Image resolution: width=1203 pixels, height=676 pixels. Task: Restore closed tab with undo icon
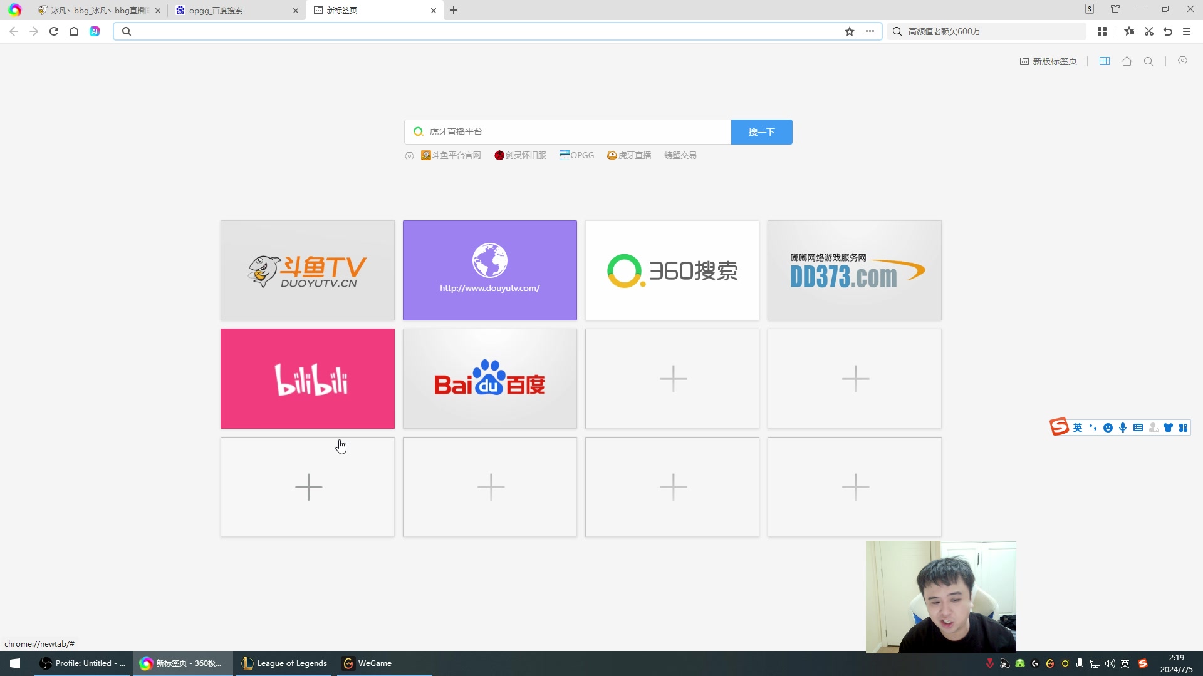click(1168, 31)
